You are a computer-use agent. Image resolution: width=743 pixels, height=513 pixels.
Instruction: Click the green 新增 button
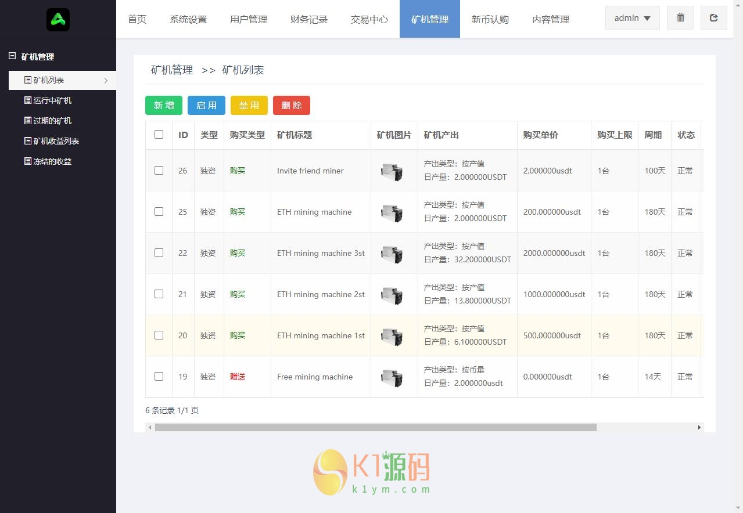point(163,105)
